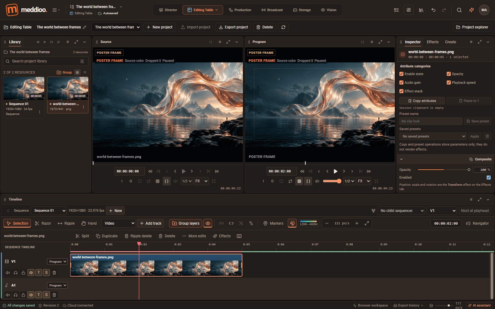Screen dimensions: 495x309
Task: Toggle the eye icon beside Group layers
Action: [208, 223]
